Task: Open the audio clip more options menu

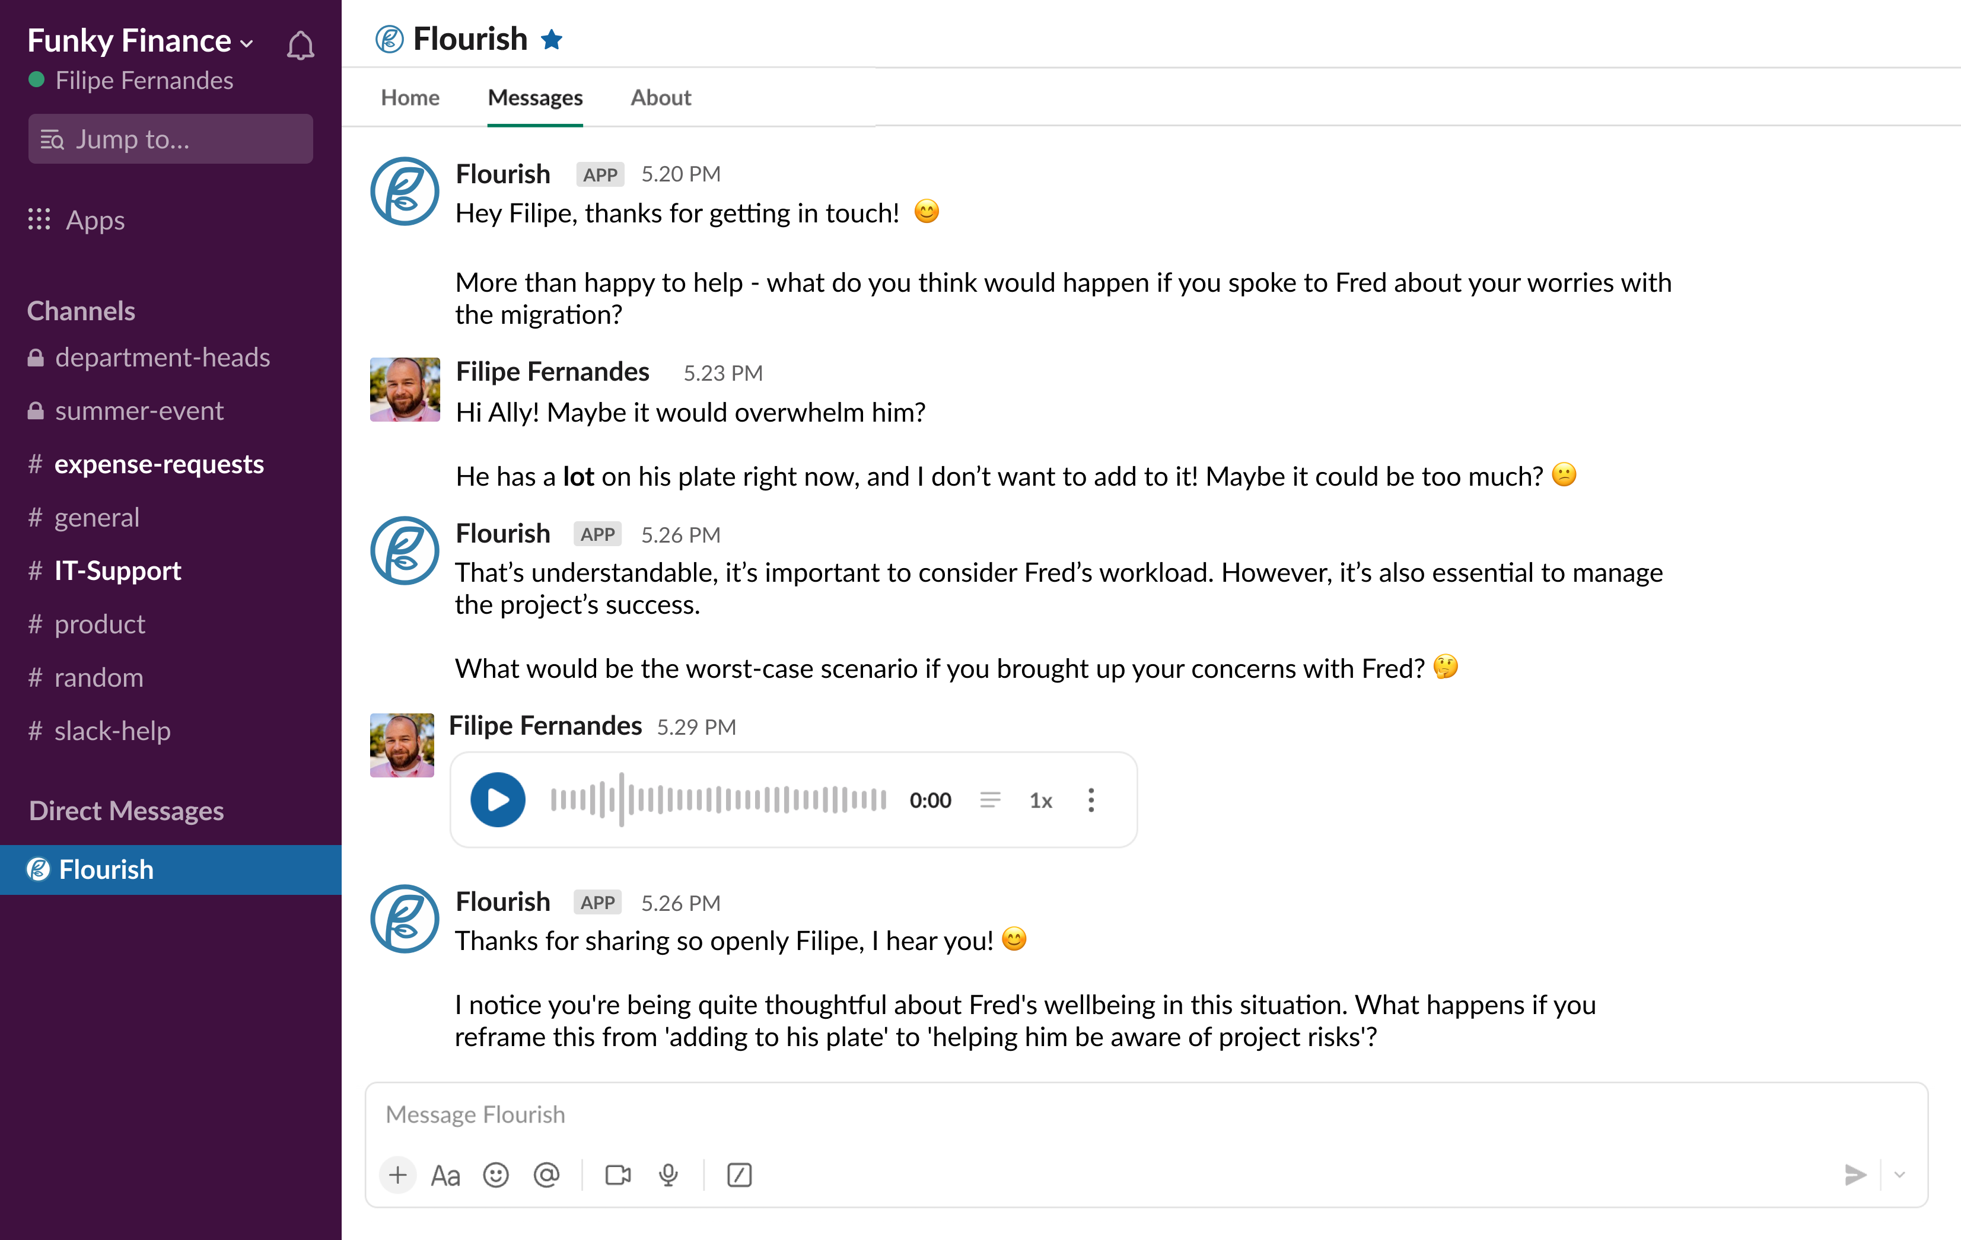Action: point(1091,801)
